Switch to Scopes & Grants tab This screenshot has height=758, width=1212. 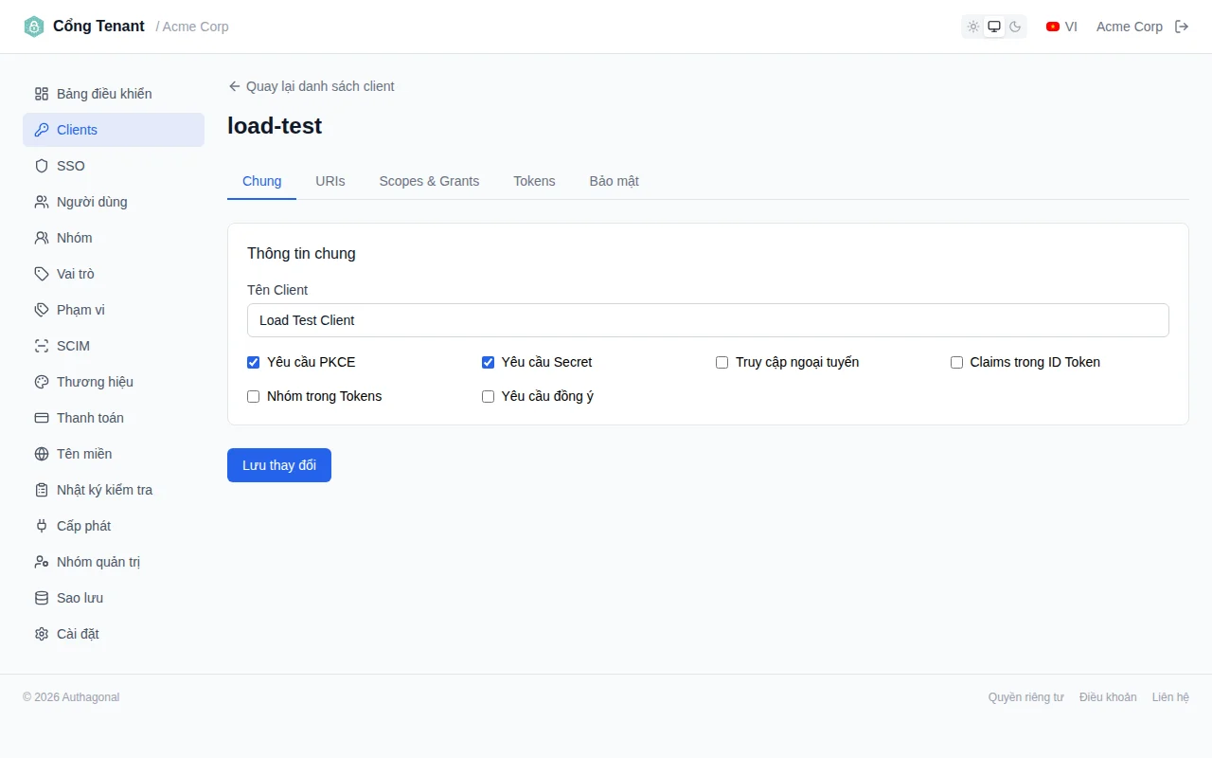(429, 181)
